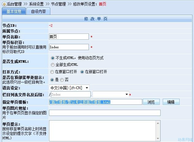
Task: Navigate to 节点管理 breadcrumb link
Action: 59,4
